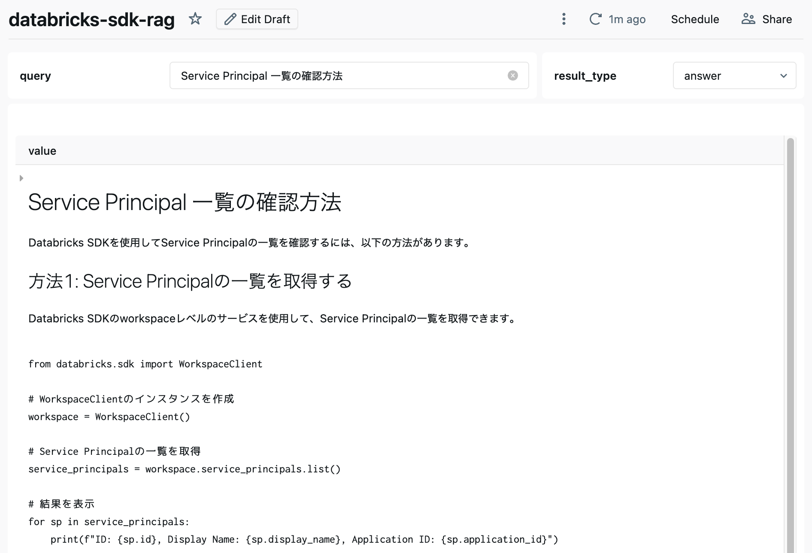Click the comment # Service Principalの一覧を取得
The width and height of the screenshot is (812, 553).
click(x=115, y=451)
